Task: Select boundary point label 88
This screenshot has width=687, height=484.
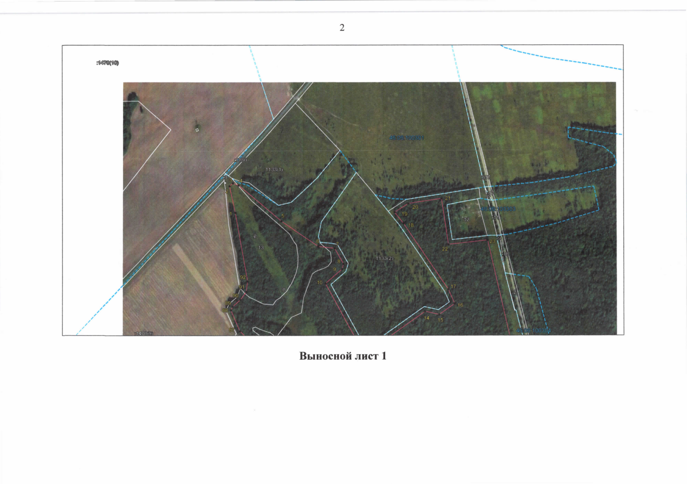Action: tap(225, 310)
